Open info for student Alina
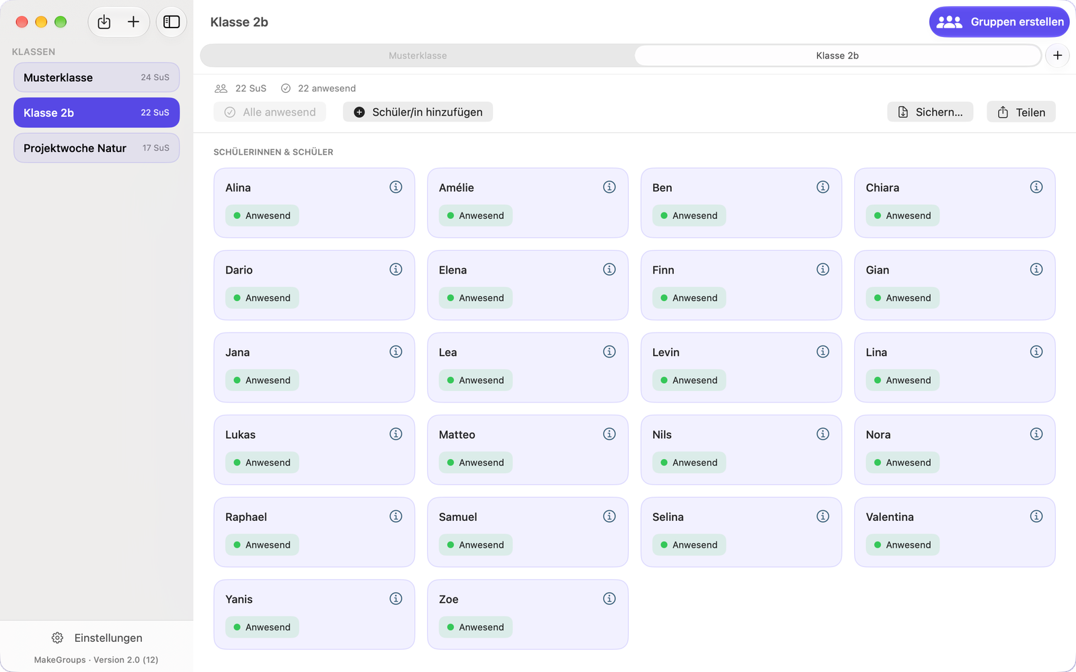Screen dimensions: 1076x672 pos(396,187)
